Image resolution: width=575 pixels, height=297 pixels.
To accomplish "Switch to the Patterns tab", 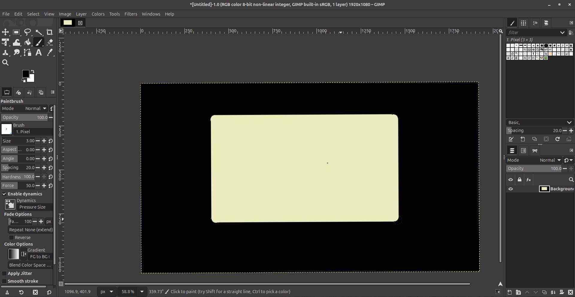I will click(523, 23).
